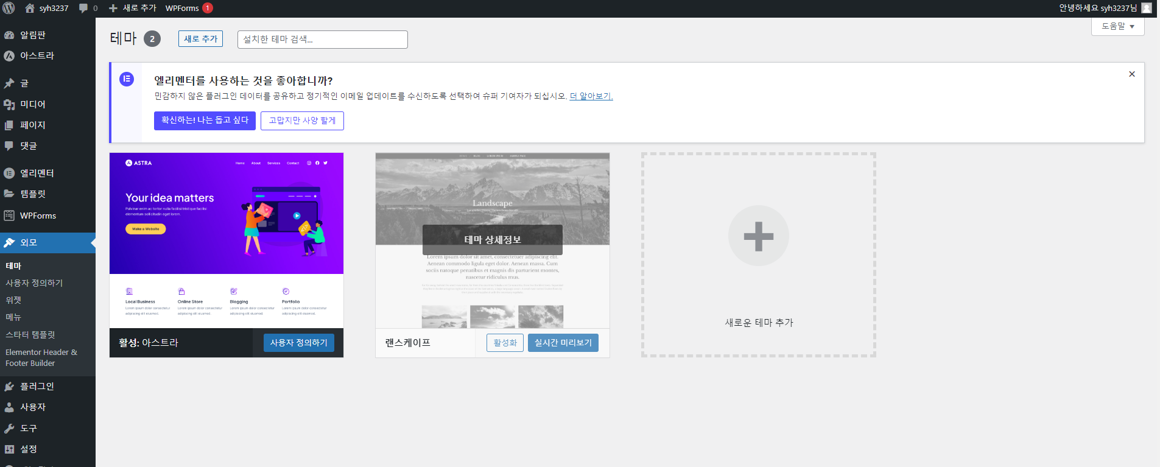Click the WordPress logo in admin bar
Screen dimensions: 1160x467
point(9,8)
